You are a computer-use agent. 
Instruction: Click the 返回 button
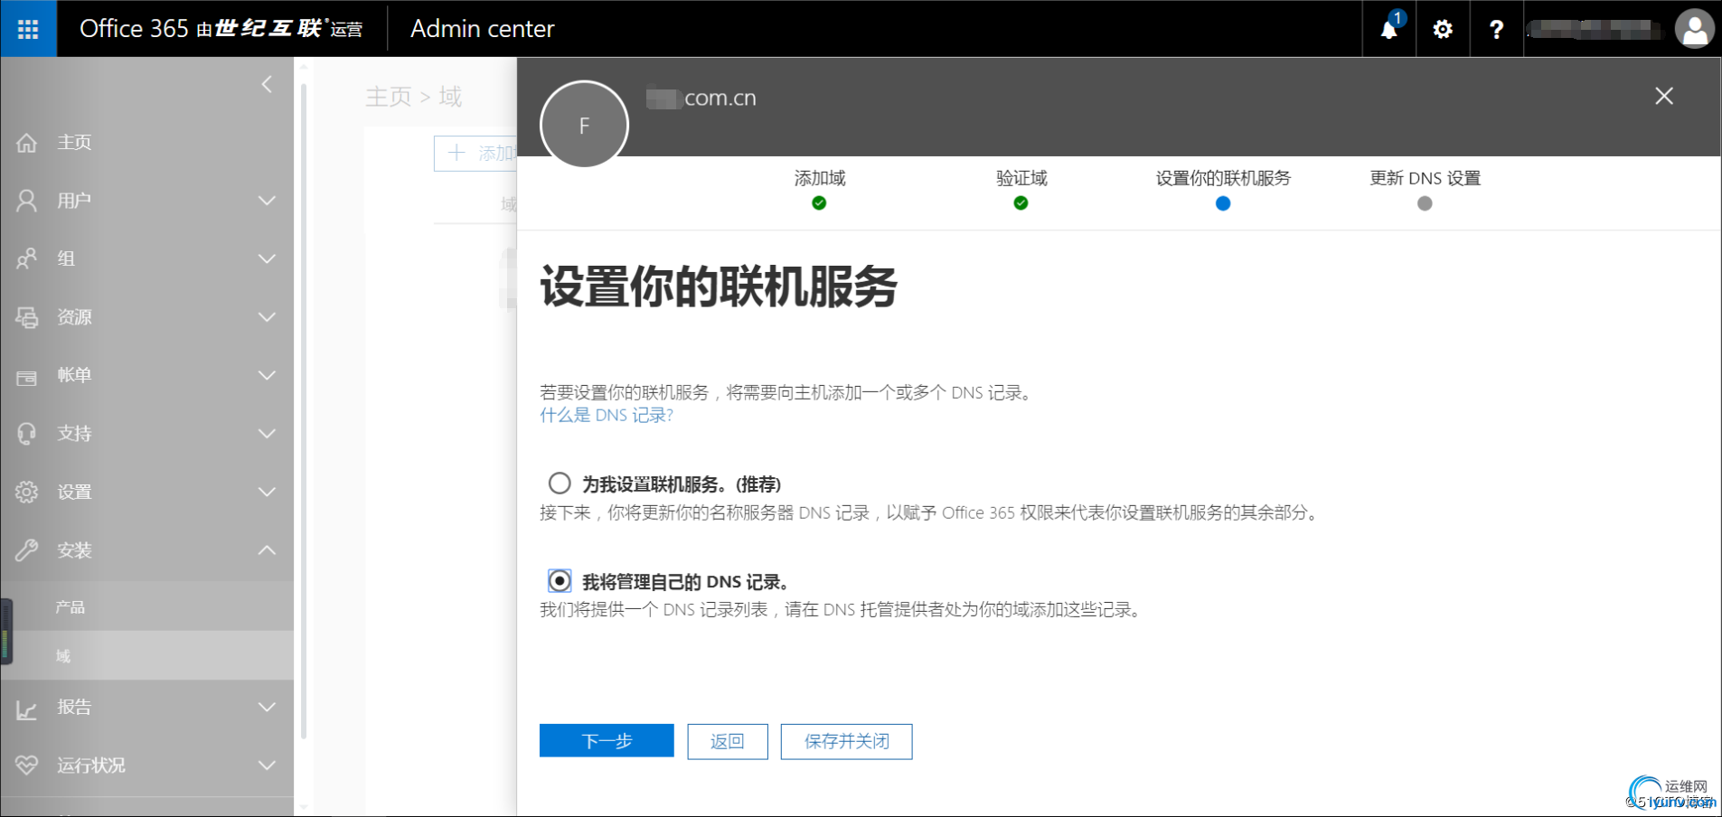(x=728, y=741)
